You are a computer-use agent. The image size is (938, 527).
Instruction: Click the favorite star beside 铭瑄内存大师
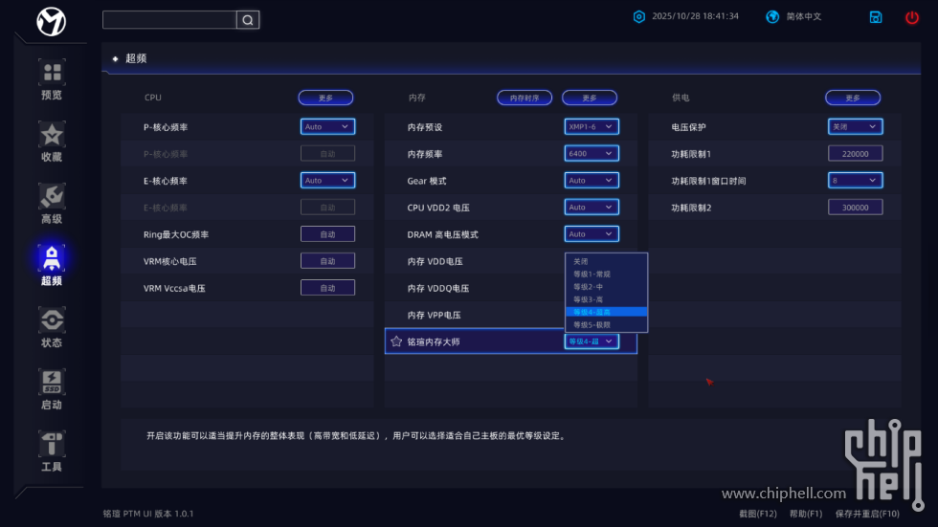(x=396, y=341)
